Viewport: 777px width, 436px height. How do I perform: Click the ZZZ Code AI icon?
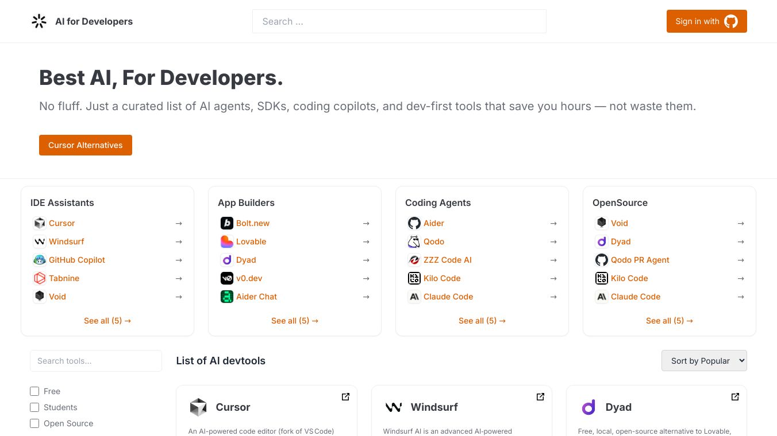click(x=414, y=260)
